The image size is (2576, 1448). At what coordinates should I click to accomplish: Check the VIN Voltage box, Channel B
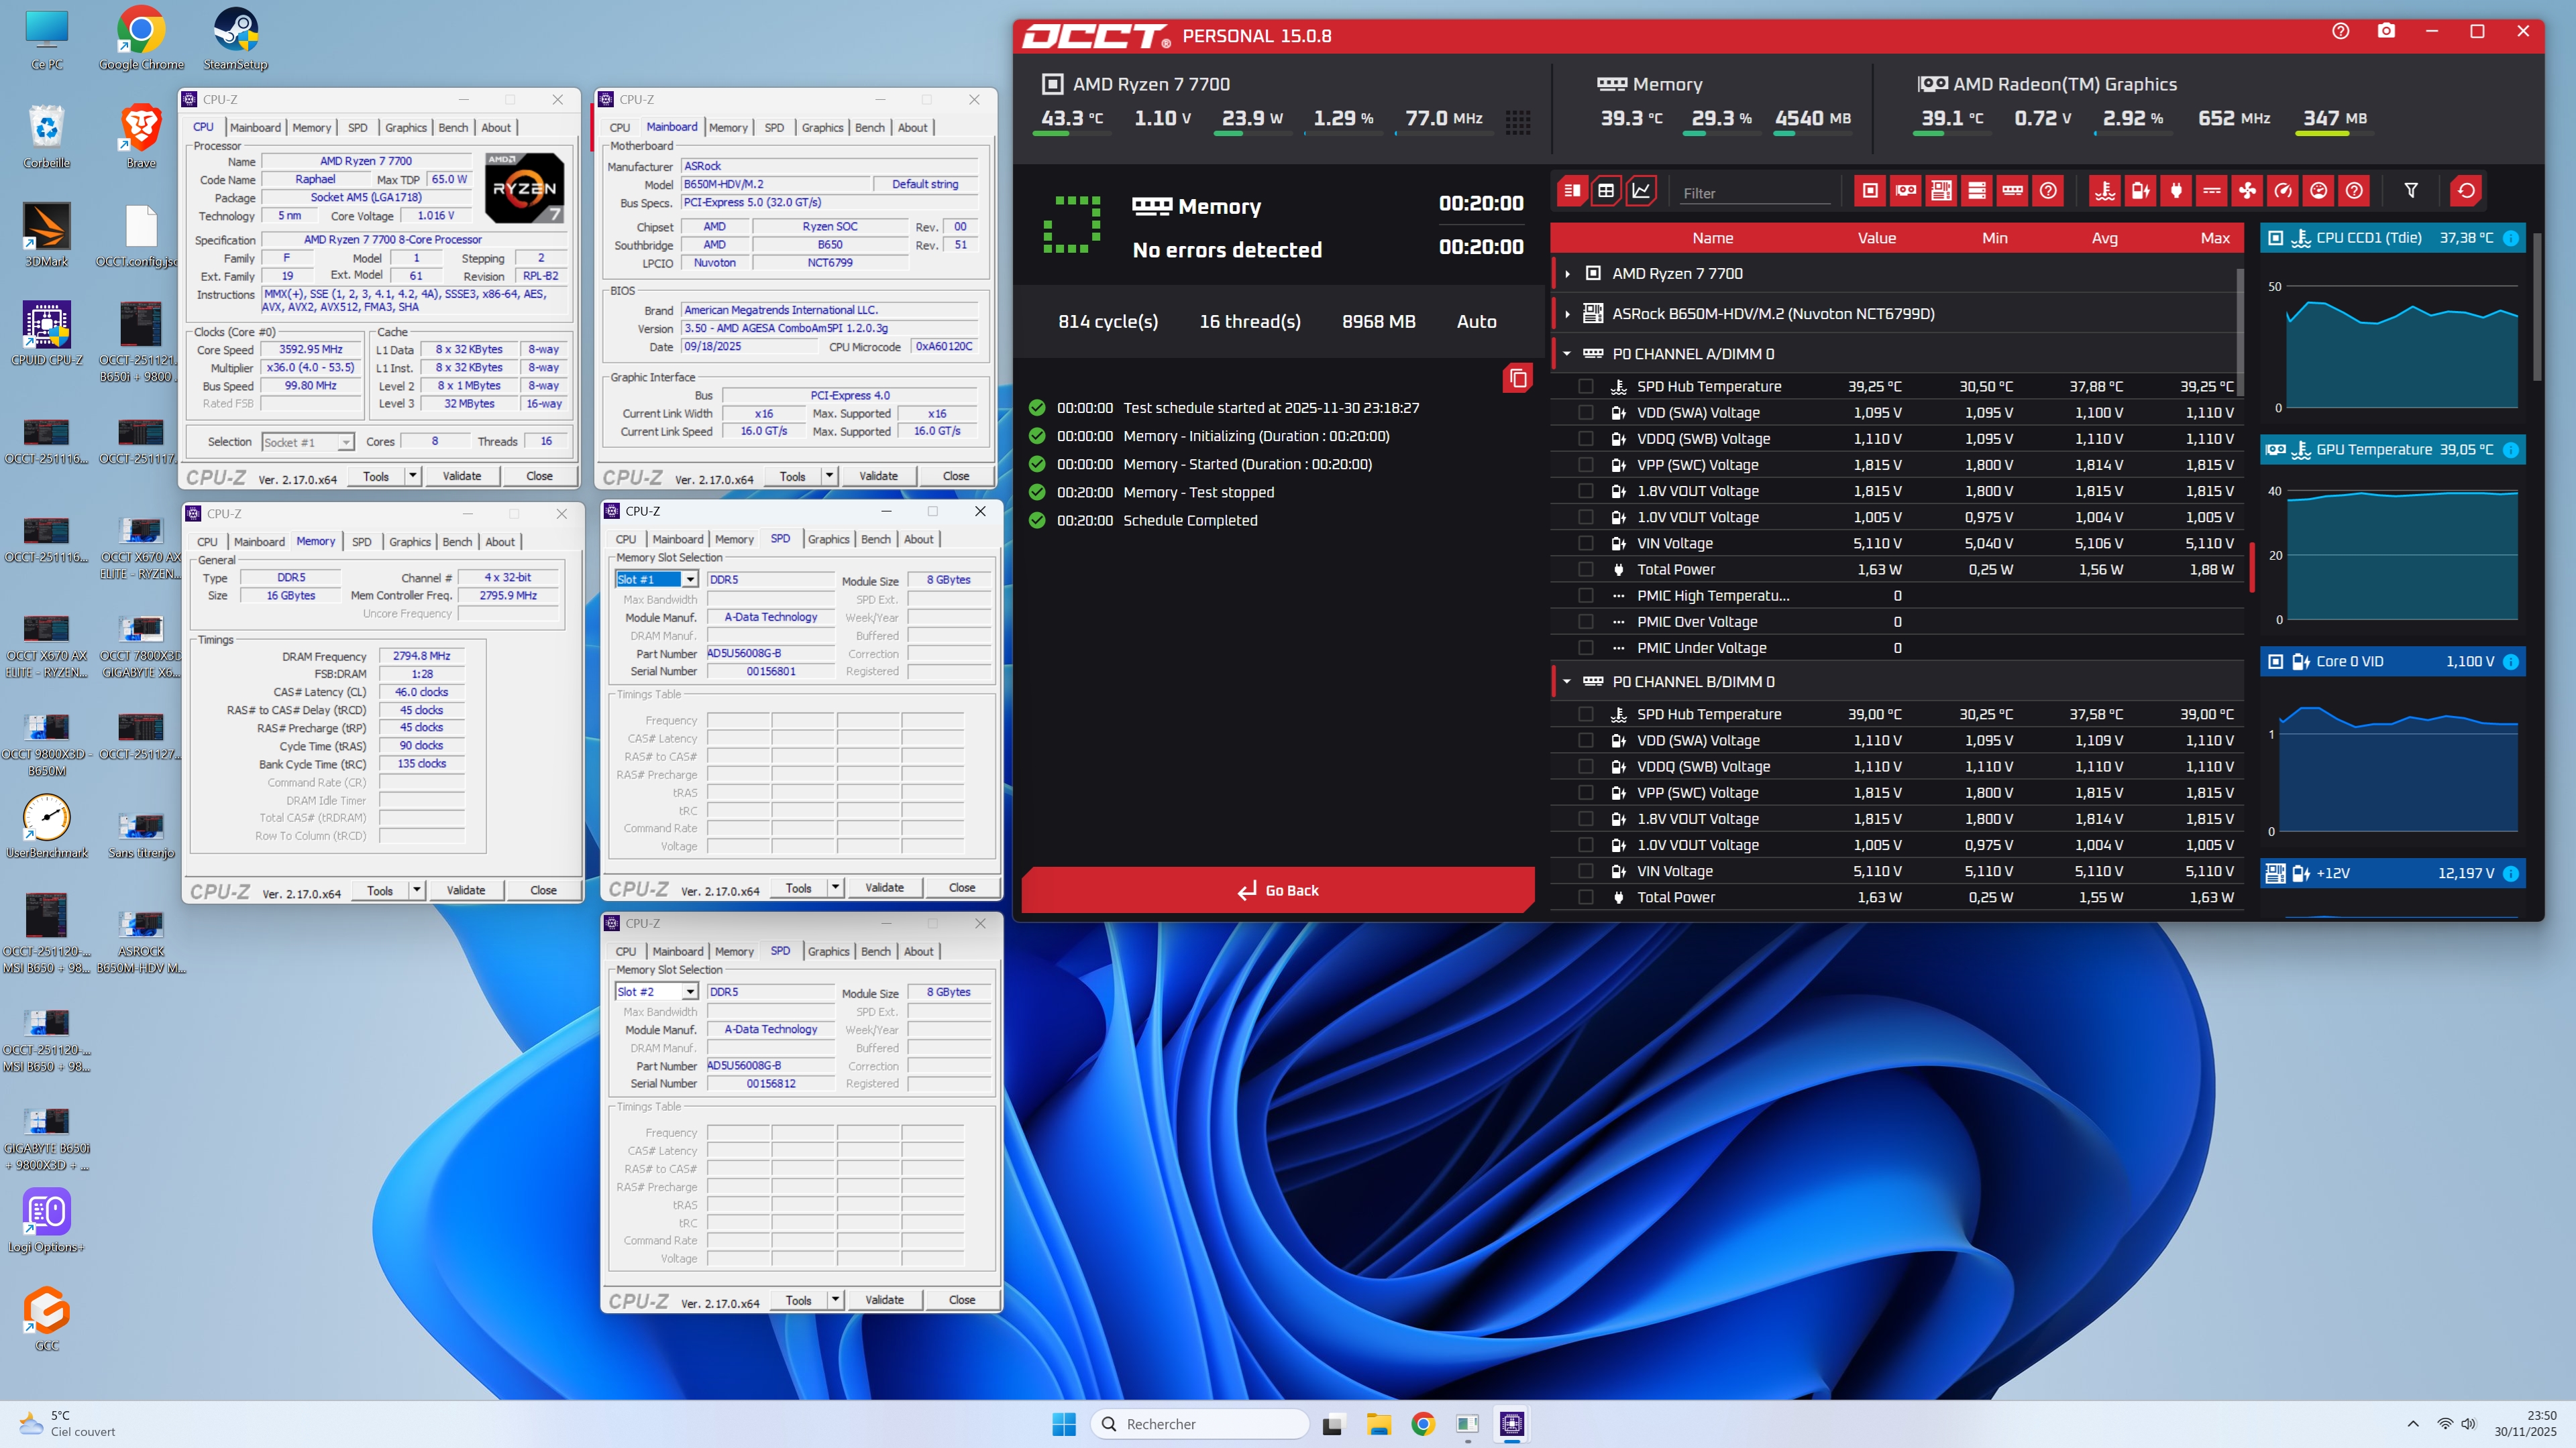point(1586,871)
